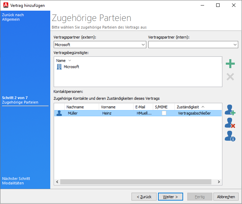
Task: Click the horizontal scrollbar in contacts table
Action: click(138, 182)
